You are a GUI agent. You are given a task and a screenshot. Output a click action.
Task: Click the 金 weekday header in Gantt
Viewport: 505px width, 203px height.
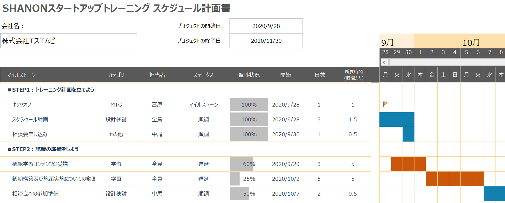point(432,74)
